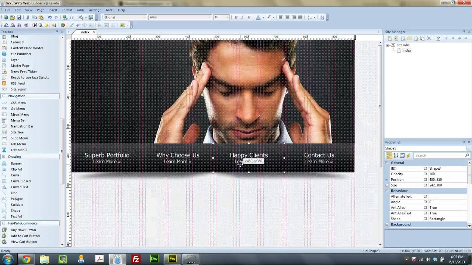Select the Scribble drawing tool
The height and width of the screenshot is (265, 472).
(x=17, y=205)
